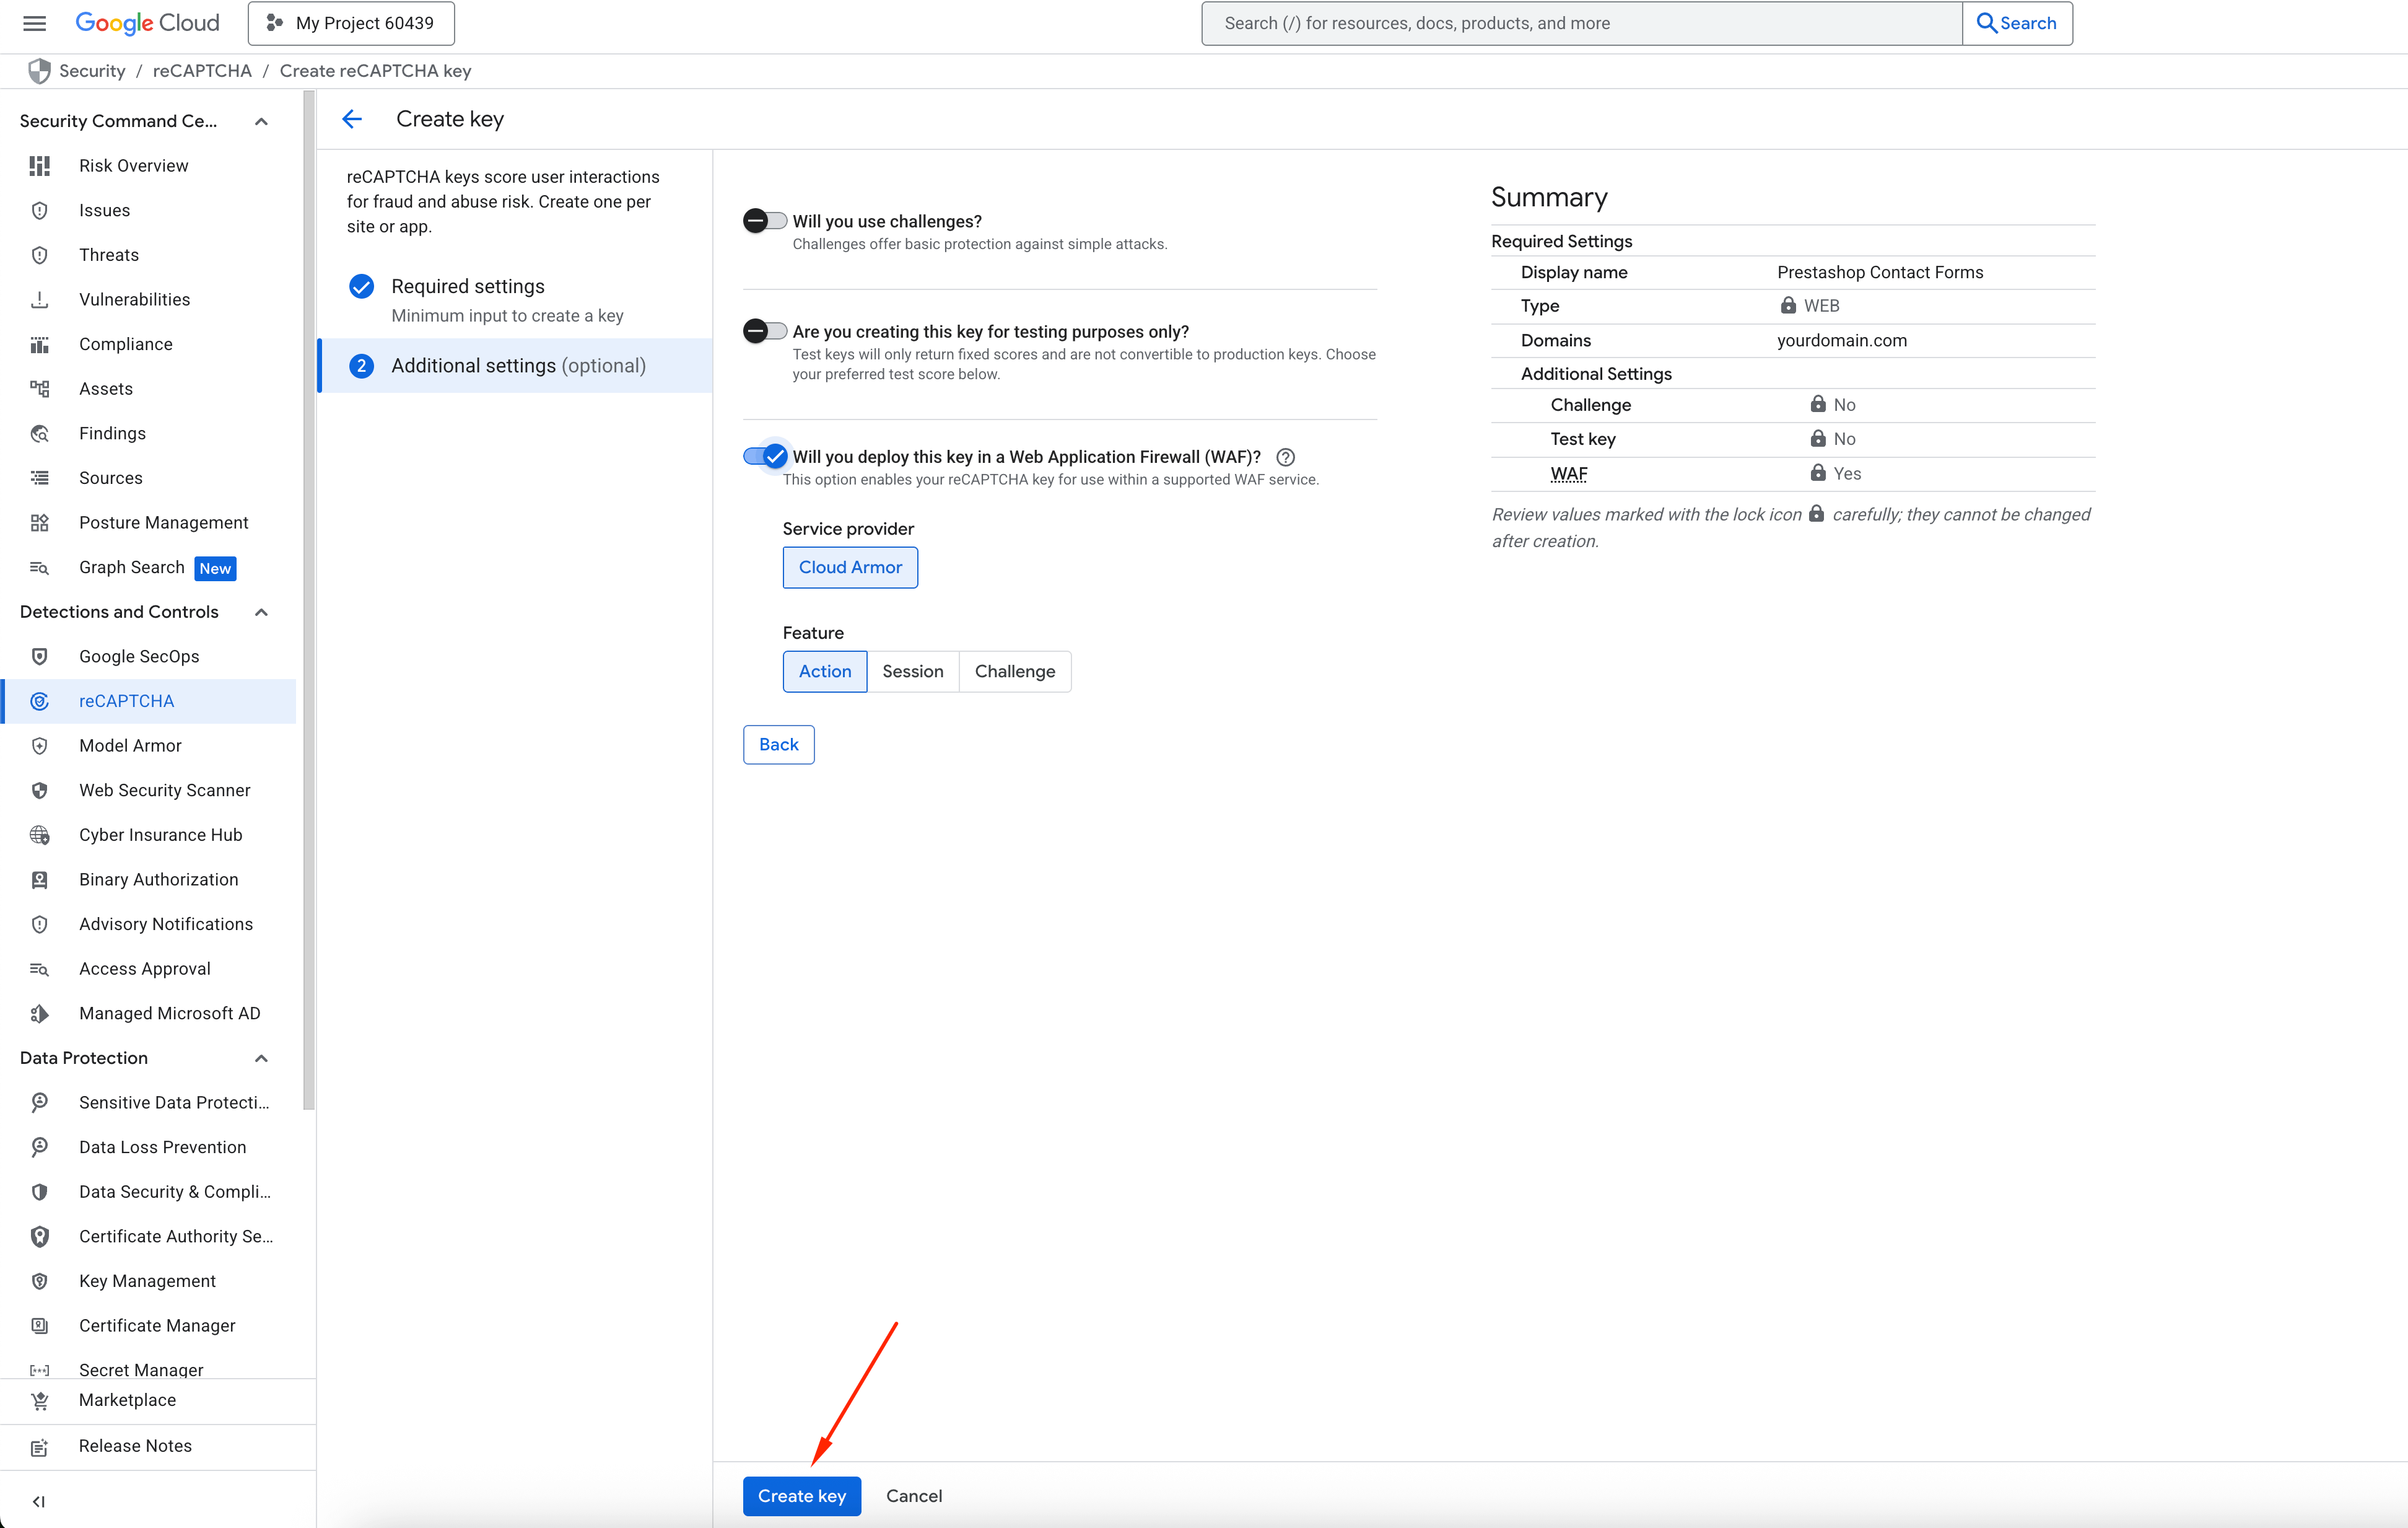The width and height of the screenshot is (2408, 1528).
Task: Click the resource search input field
Action: (x=1580, y=23)
